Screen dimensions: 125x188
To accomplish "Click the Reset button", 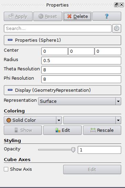I will pyautogui.click(x=48, y=17).
